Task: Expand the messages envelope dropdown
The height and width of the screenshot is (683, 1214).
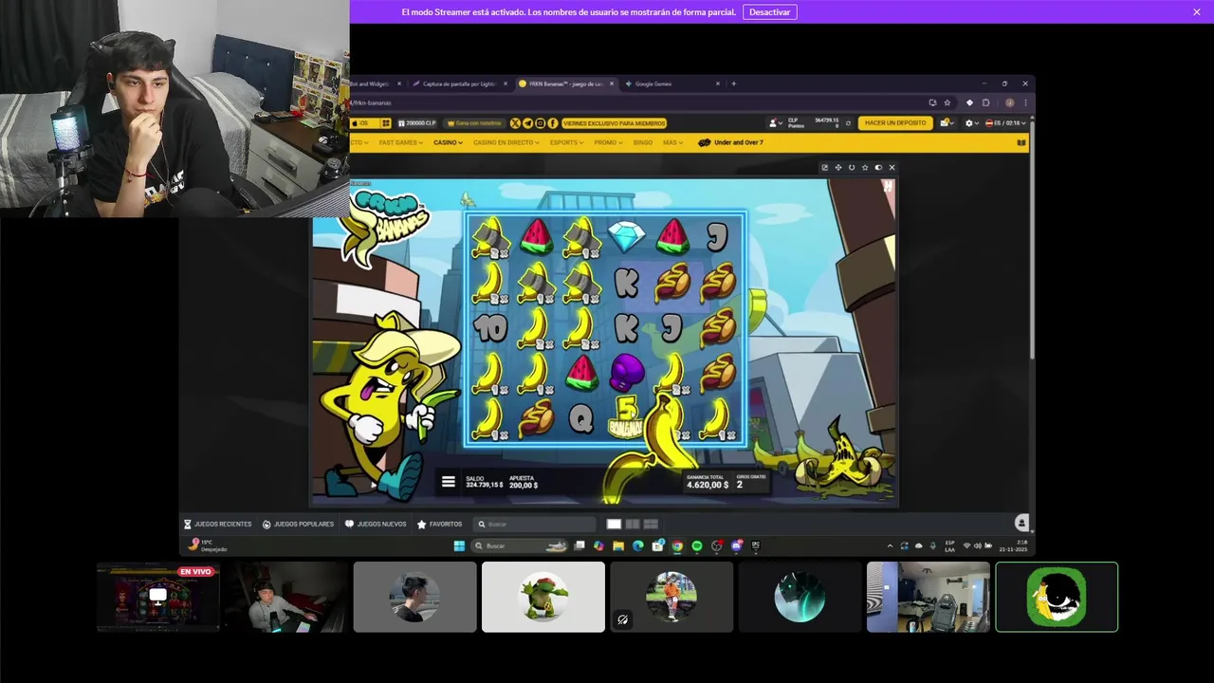Action: coord(947,123)
